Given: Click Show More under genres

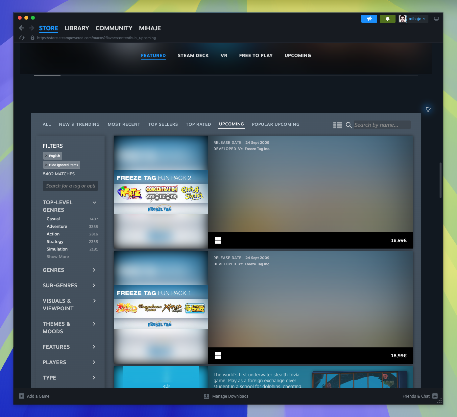Looking at the screenshot, I should coord(58,257).
